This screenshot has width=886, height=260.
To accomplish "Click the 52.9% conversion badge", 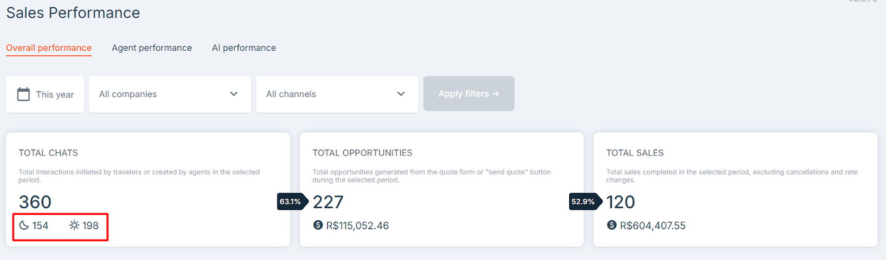I will [585, 201].
